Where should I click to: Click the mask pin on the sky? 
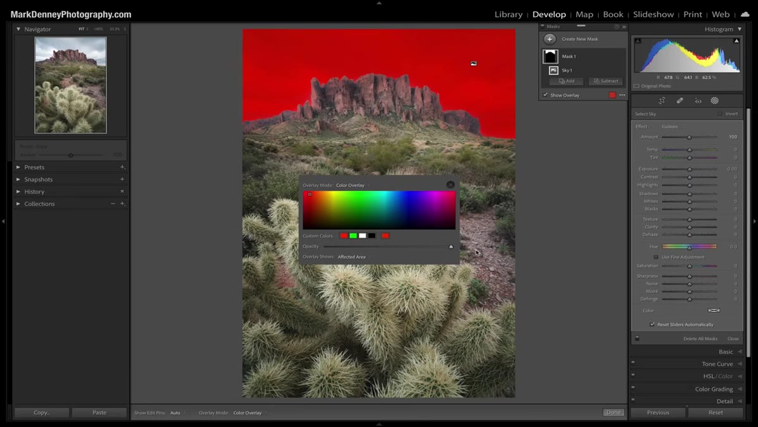474,64
